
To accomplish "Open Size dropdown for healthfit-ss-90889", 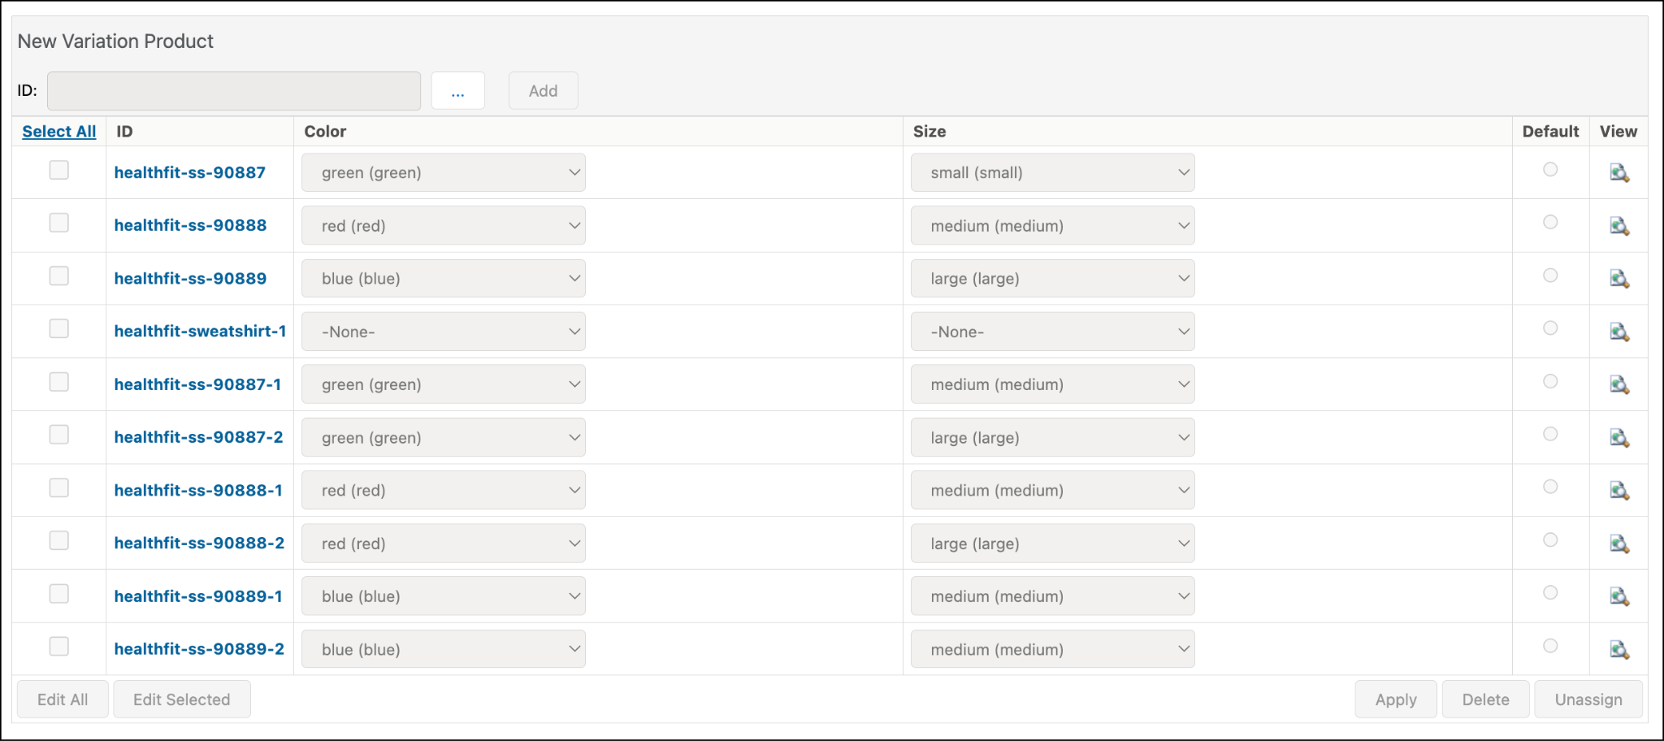I will pyautogui.click(x=1053, y=279).
